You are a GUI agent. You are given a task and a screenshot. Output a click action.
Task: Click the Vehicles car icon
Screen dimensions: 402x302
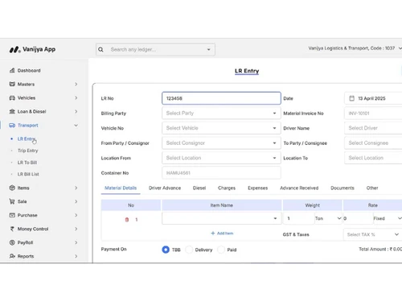point(12,98)
